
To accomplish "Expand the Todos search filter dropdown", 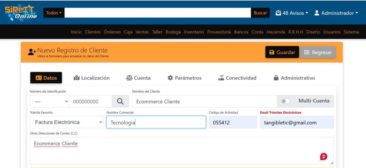I will coord(54,13).
